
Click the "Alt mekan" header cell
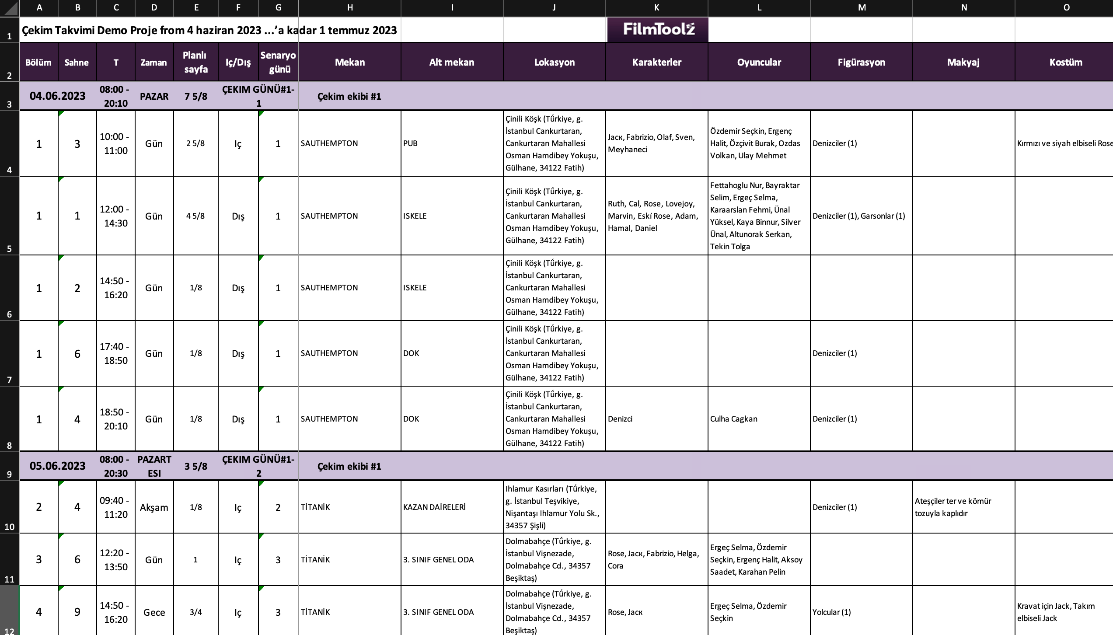coord(452,62)
